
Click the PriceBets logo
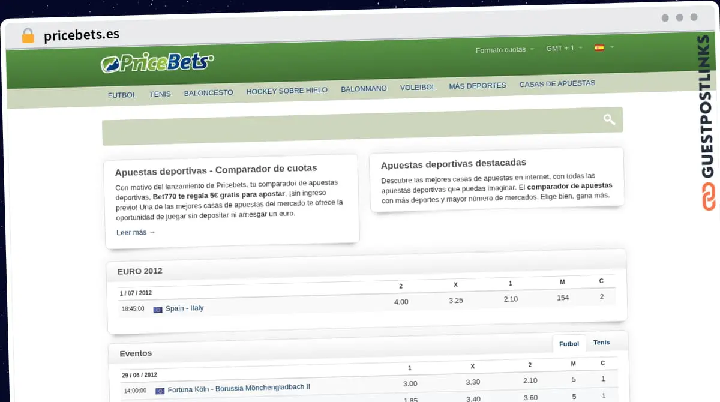pyautogui.click(x=157, y=62)
